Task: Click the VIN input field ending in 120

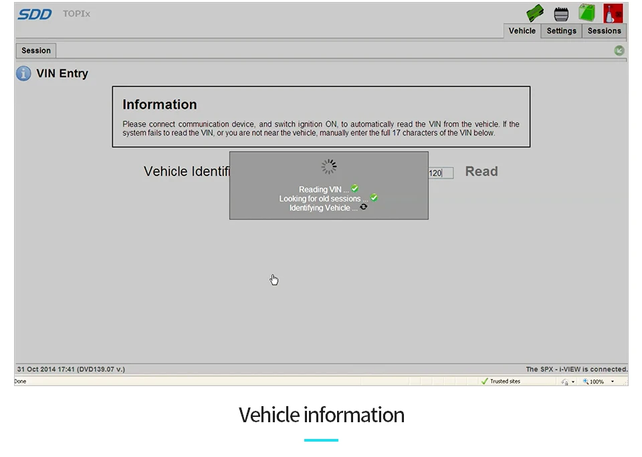Action: pos(441,173)
